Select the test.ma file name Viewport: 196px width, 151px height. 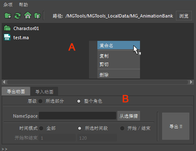click(21, 38)
